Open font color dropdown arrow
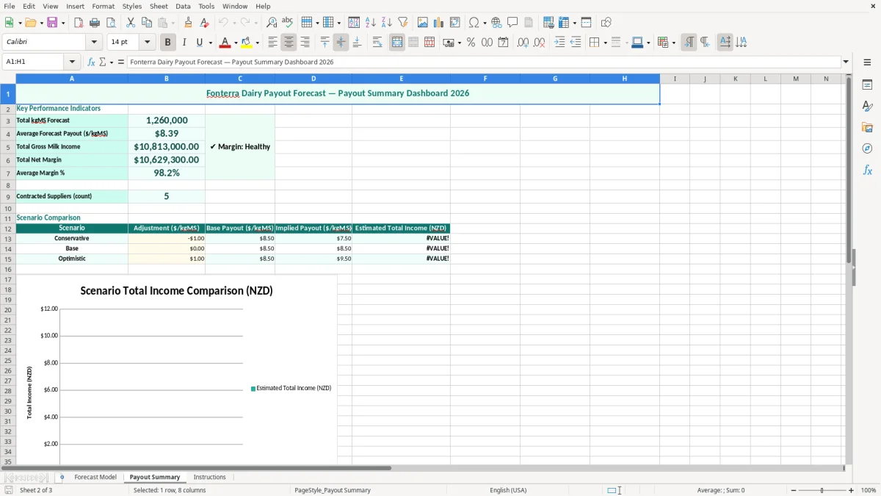Screen dimensions: 881x496 (x=236, y=43)
